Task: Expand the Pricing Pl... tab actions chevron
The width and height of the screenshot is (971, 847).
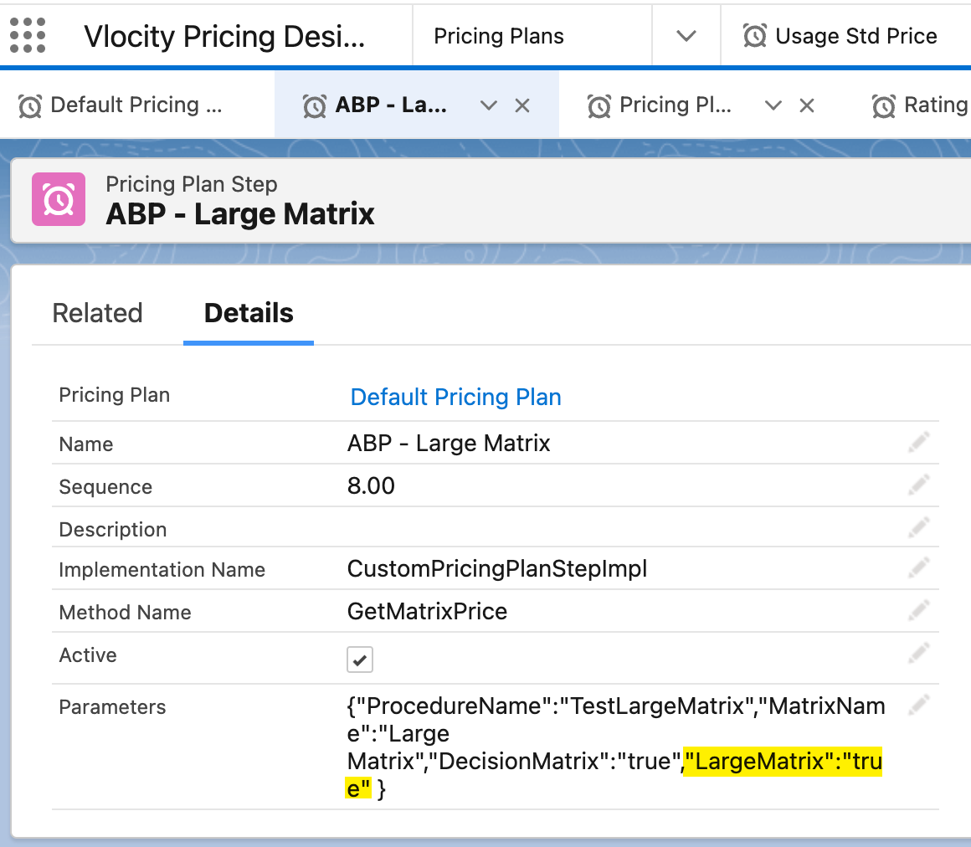Action: pos(773,105)
